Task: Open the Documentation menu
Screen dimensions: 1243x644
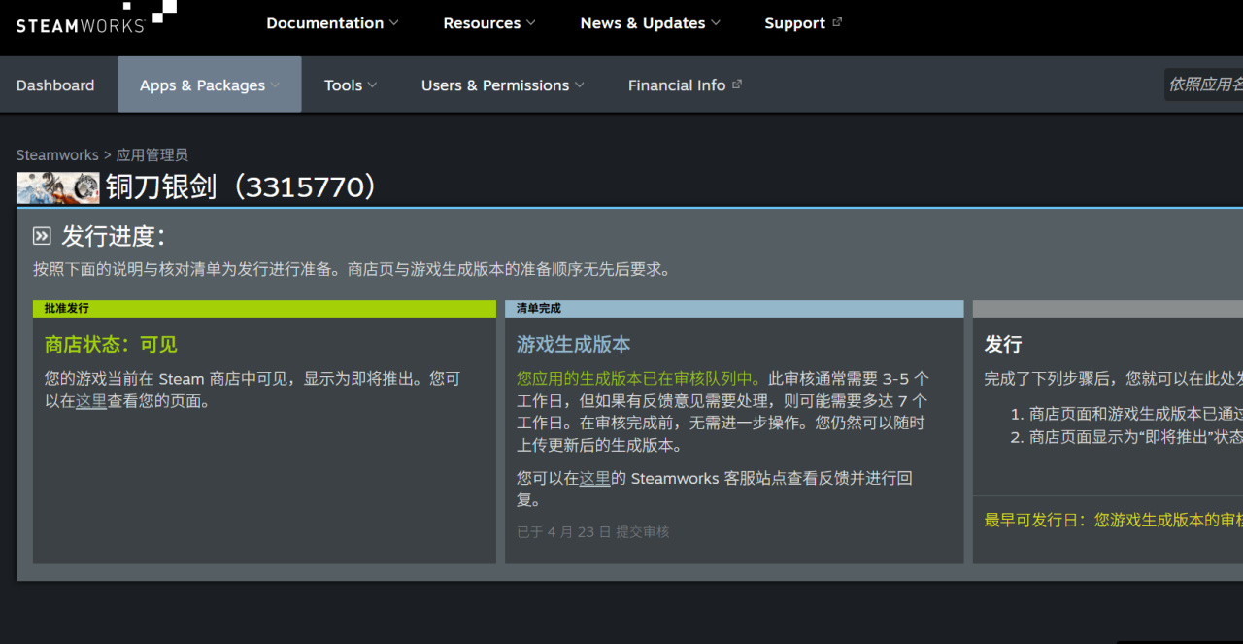Action: pyautogui.click(x=332, y=23)
